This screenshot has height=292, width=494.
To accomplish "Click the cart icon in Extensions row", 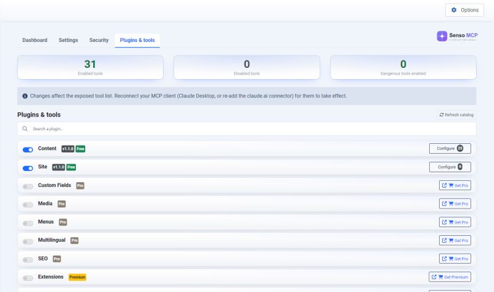I will click(x=440, y=277).
